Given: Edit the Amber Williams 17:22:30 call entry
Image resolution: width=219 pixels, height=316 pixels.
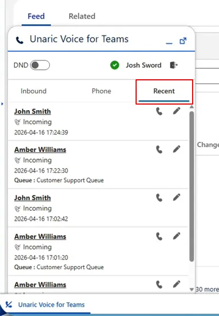Looking at the screenshot, I should pyautogui.click(x=177, y=149).
